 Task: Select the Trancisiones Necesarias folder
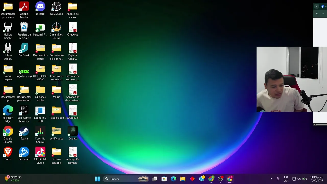(x=56, y=72)
